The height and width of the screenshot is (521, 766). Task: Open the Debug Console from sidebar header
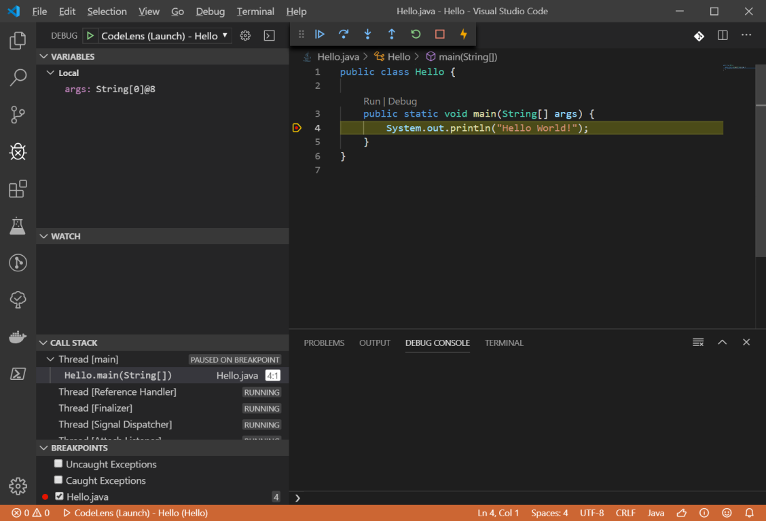click(x=269, y=35)
